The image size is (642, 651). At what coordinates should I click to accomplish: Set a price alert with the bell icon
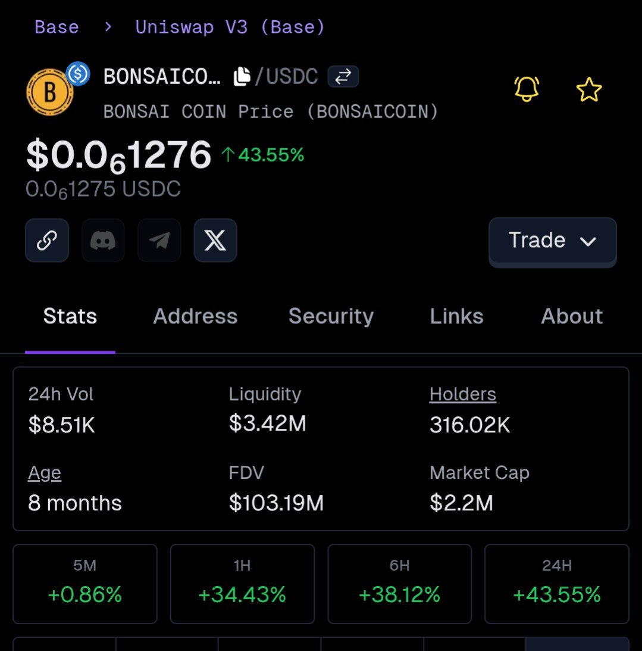point(527,89)
